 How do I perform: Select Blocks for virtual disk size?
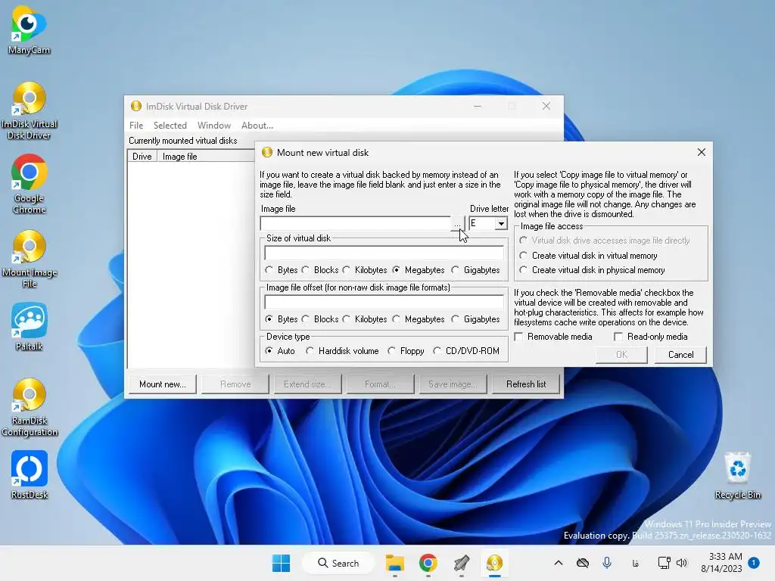tap(320, 270)
